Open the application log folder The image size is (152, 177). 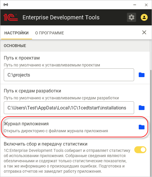tap(142, 127)
